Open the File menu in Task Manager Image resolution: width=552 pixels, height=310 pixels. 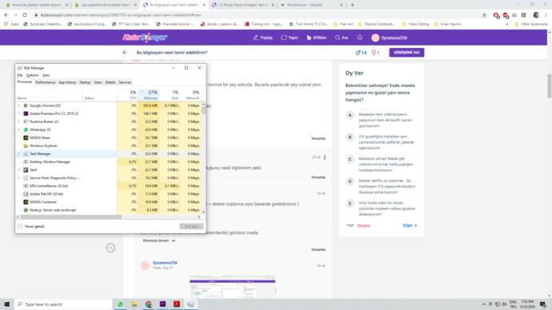20,75
